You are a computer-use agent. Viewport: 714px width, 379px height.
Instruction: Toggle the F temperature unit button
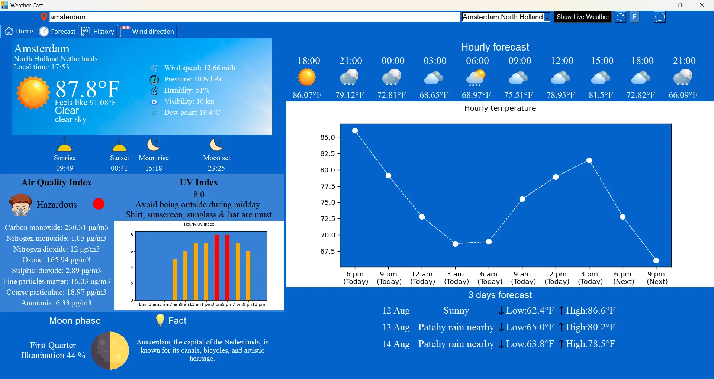coord(634,17)
